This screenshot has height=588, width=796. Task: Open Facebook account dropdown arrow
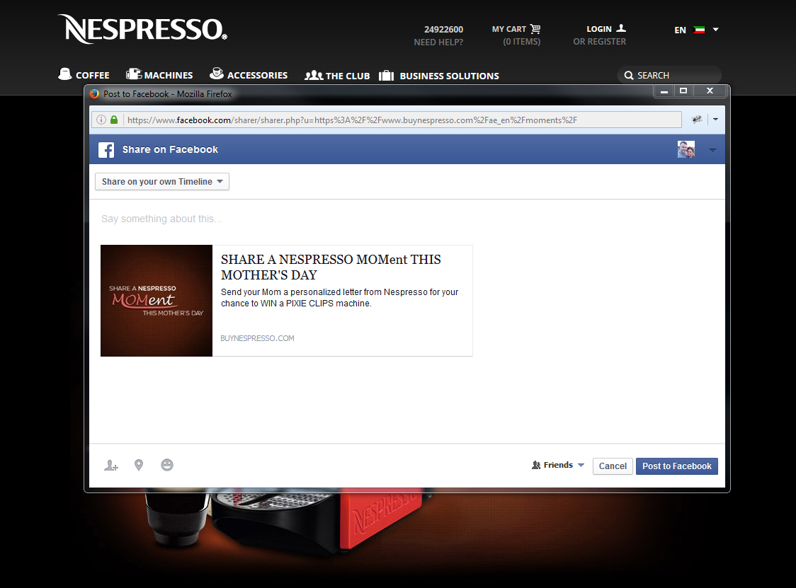coord(712,150)
